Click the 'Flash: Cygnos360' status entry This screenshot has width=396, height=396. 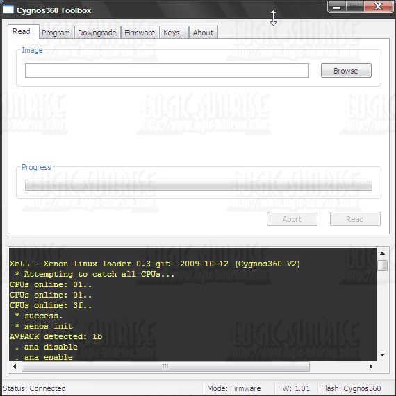point(351,388)
